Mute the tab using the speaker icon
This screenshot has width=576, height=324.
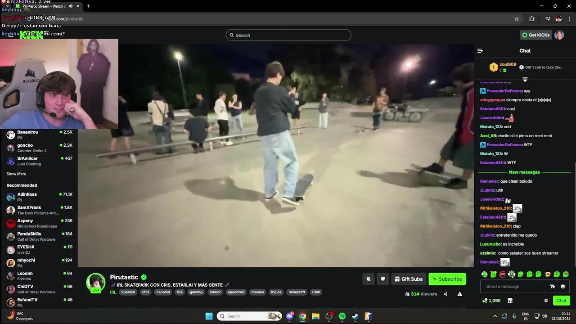click(x=71, y=6)
